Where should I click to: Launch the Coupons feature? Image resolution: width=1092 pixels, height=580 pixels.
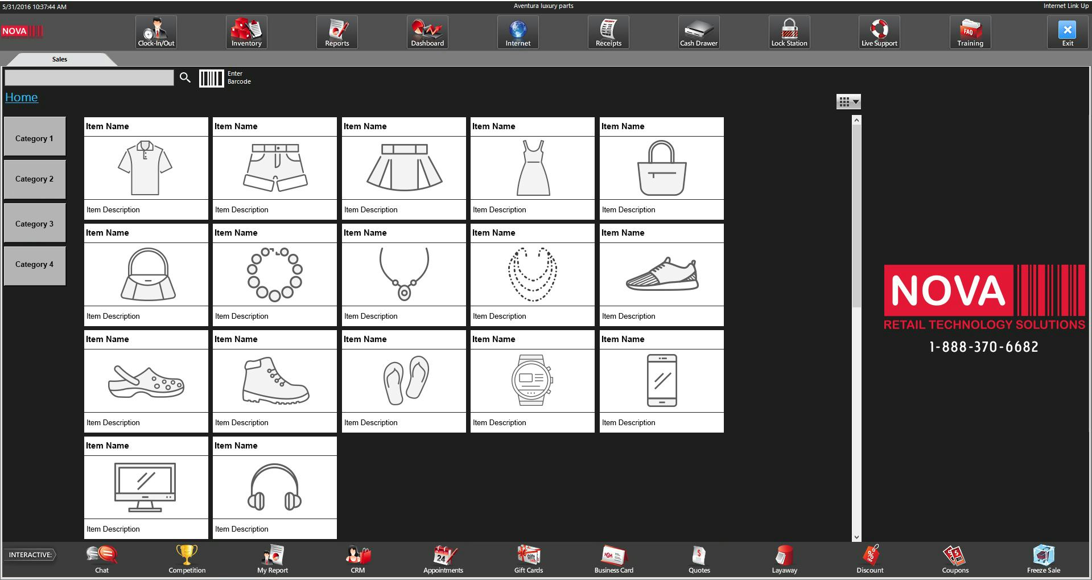coord(955,558)
